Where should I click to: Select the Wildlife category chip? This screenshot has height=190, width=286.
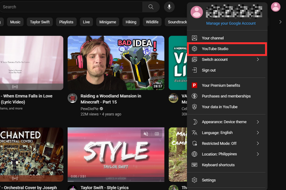pyautogui.click(x=152, y=22)
